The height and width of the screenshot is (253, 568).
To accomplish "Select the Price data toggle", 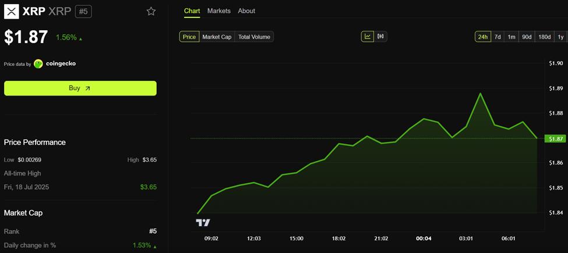I will click(x=189, y=37).
